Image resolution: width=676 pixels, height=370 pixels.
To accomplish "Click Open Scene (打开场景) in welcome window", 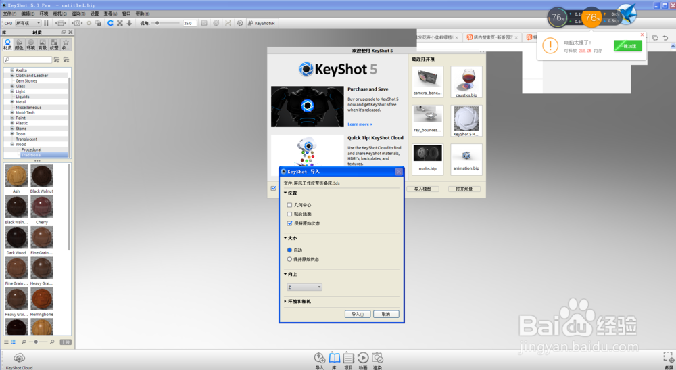I will coord(464,189).
